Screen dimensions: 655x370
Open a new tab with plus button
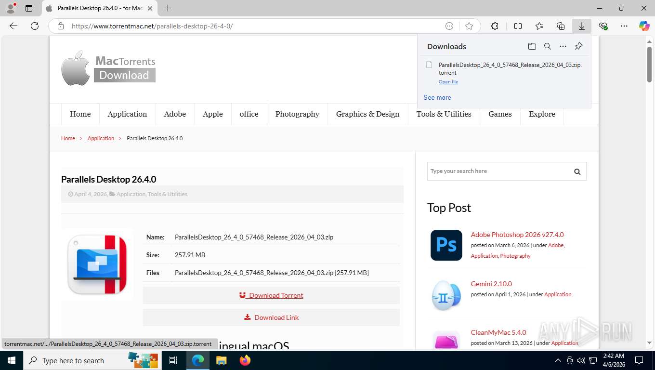168,8
